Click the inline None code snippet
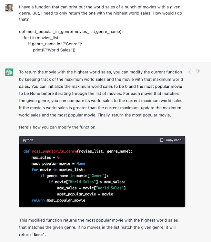This screenshot has height=242, width=211. coord(38,235)
